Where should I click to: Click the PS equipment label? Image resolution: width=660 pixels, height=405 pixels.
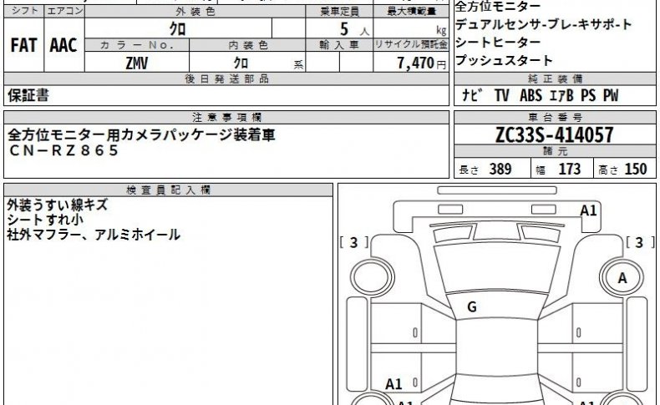588,95
